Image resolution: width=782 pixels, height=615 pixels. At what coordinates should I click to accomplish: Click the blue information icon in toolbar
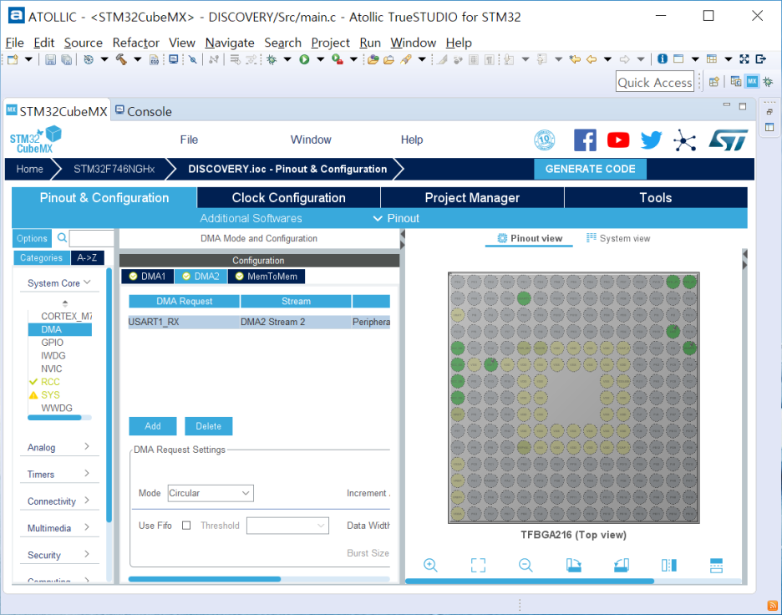(663, 58)
